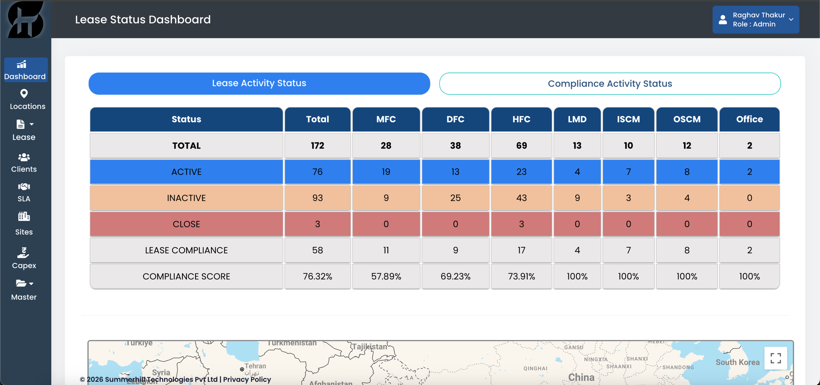Select the Sites building icon

point(24,216)
